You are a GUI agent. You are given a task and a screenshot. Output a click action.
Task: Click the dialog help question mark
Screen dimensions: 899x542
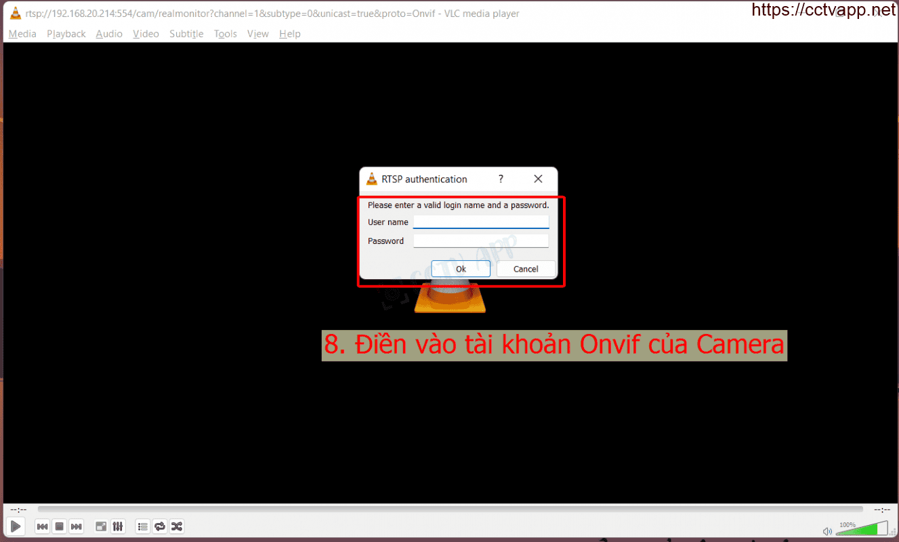pos(501,180)
